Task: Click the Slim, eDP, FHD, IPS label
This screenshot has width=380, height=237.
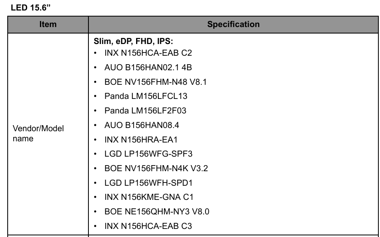Action: click(x=134, y=41)
